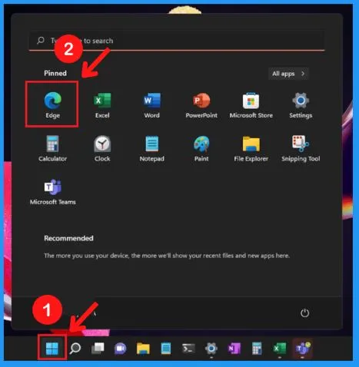Open the Chat icon on the taskbar
The width and height of the screenshot is (359, 367).
tap(121, 349)
